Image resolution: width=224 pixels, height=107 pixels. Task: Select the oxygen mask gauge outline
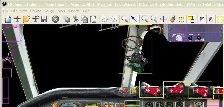point(135,49)
